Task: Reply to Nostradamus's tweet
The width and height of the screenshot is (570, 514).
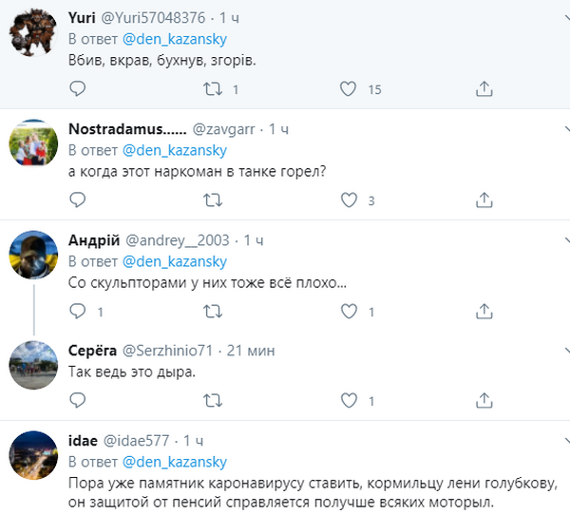Action: (78, 200)
